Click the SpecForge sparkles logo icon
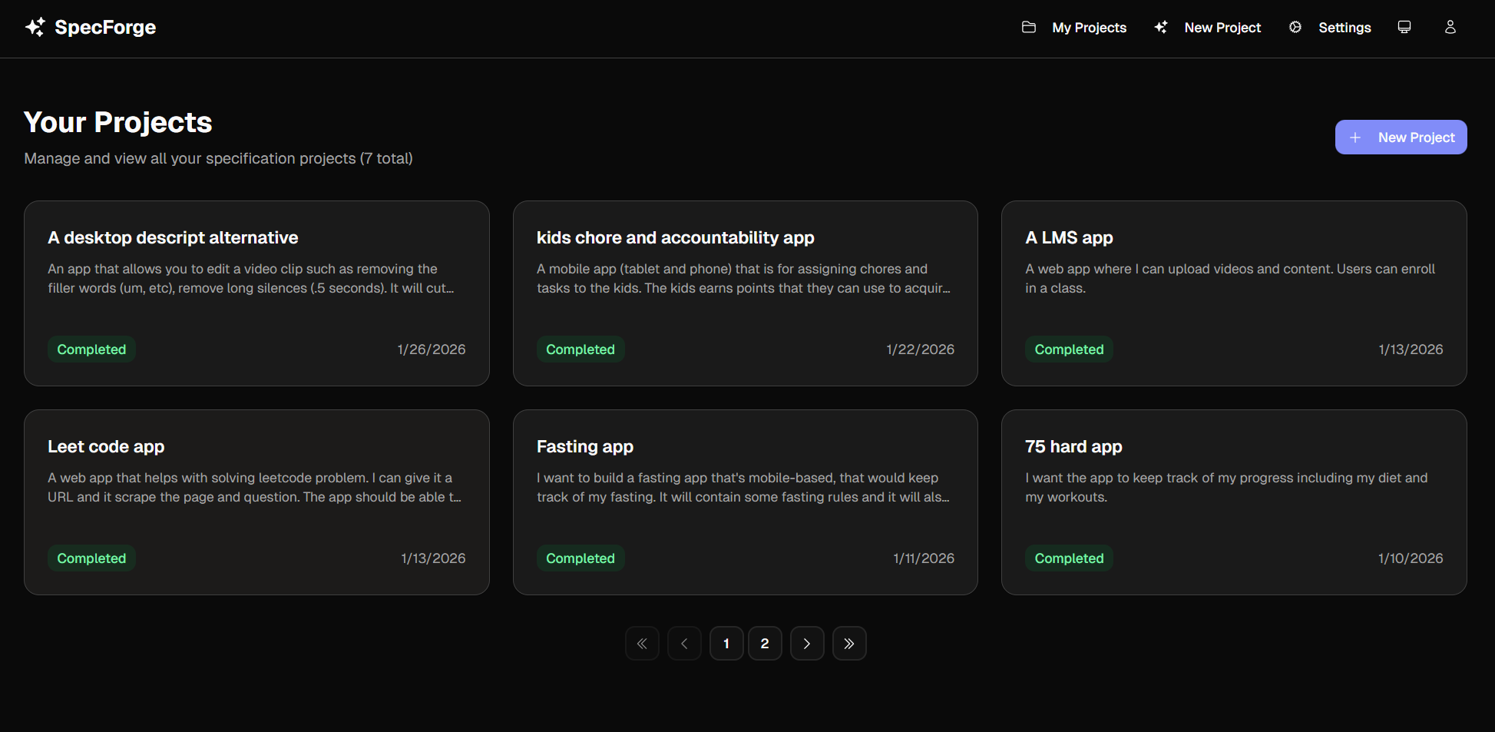The width and height of the screenshot is (1495, 732). [34, 27]
